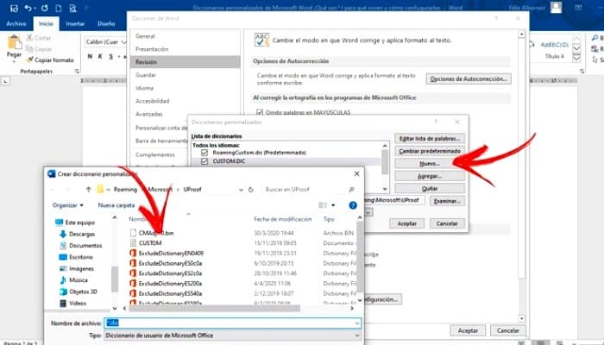Switch to Diseño ribbon tab
The height and width of the screenshot is (345, 604).
coord(106,24)
